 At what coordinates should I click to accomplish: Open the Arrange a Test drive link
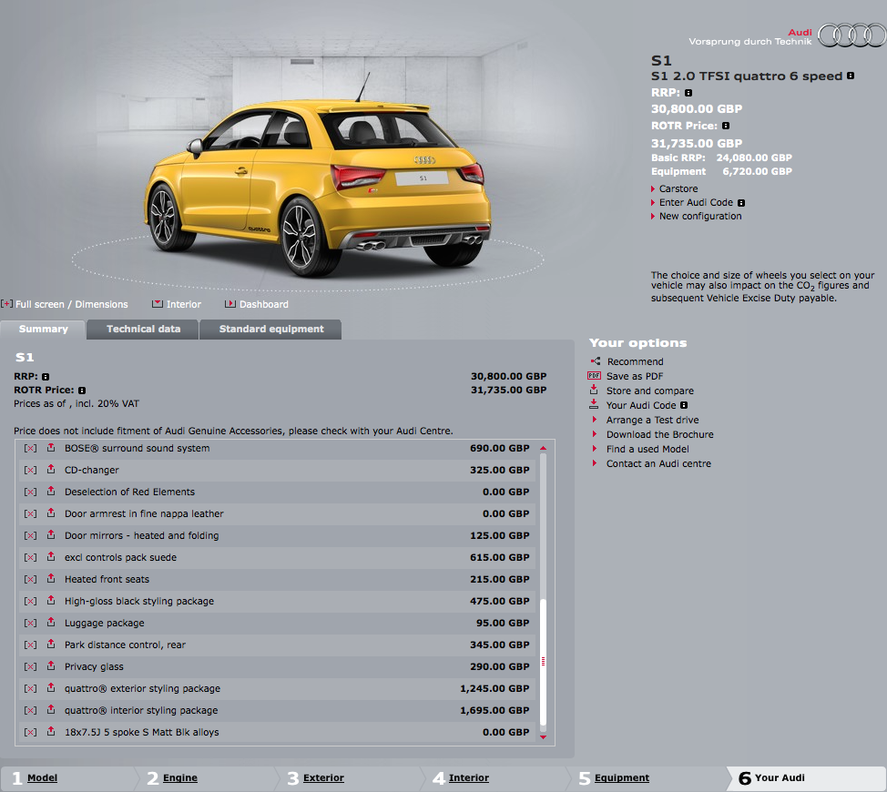tap(652, 420)
